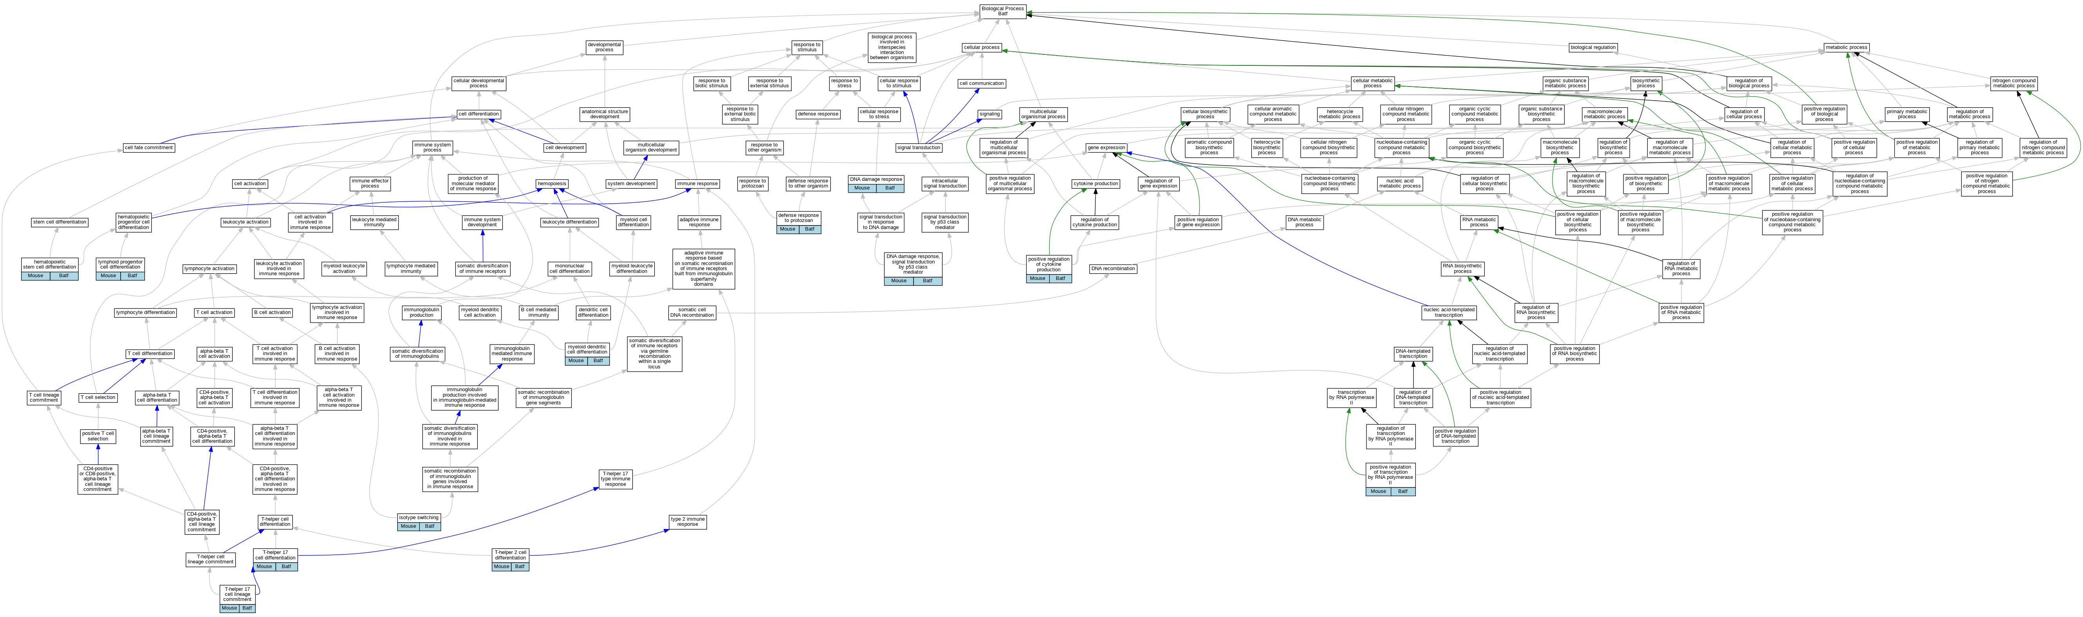Select "immune system development" node
2083x617 pixels.
point(482,222)
